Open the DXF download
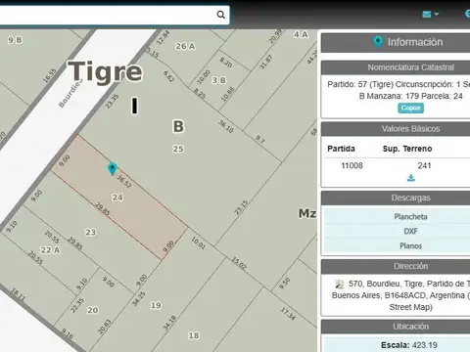 tap(410, 231)
